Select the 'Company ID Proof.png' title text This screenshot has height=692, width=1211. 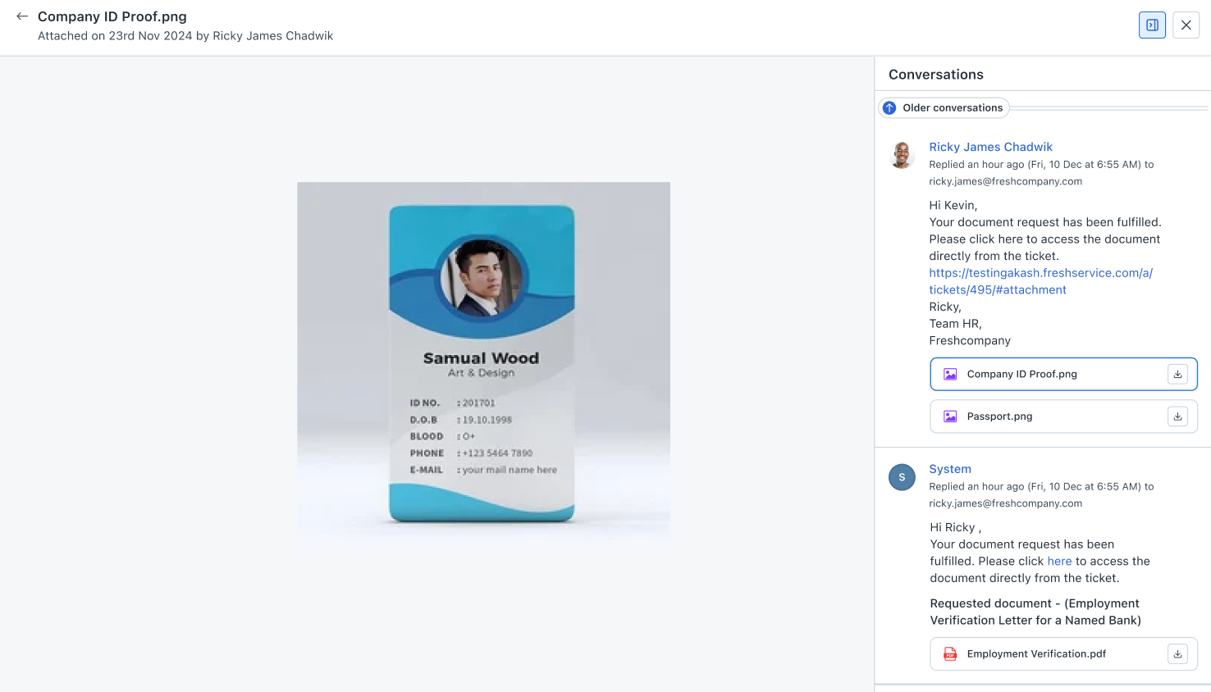(112, 16)
